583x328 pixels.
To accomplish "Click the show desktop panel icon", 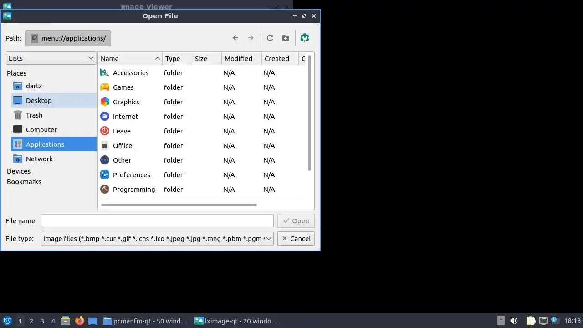I will tap(93, 321).
